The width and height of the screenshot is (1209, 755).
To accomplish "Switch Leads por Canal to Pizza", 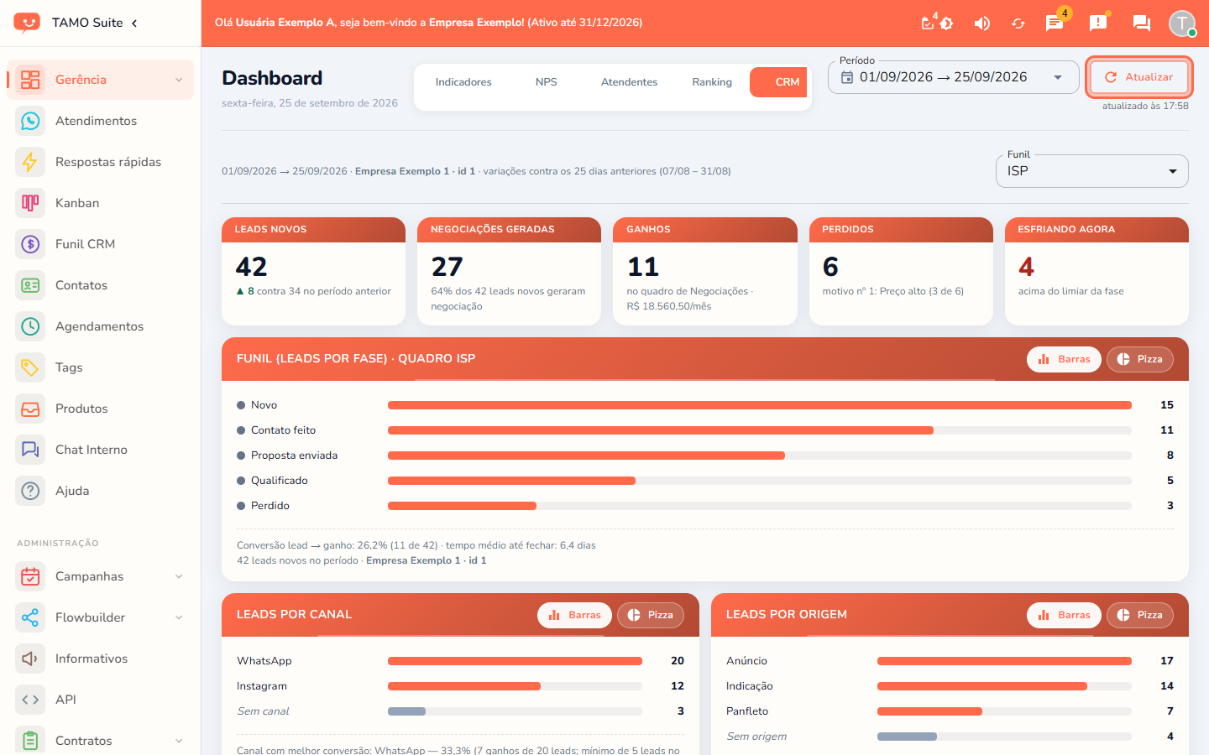I will click(651, 615).
